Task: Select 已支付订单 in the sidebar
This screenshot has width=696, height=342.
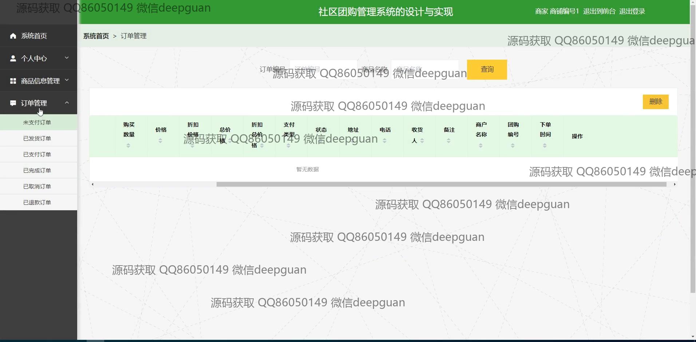Action: 37,154
